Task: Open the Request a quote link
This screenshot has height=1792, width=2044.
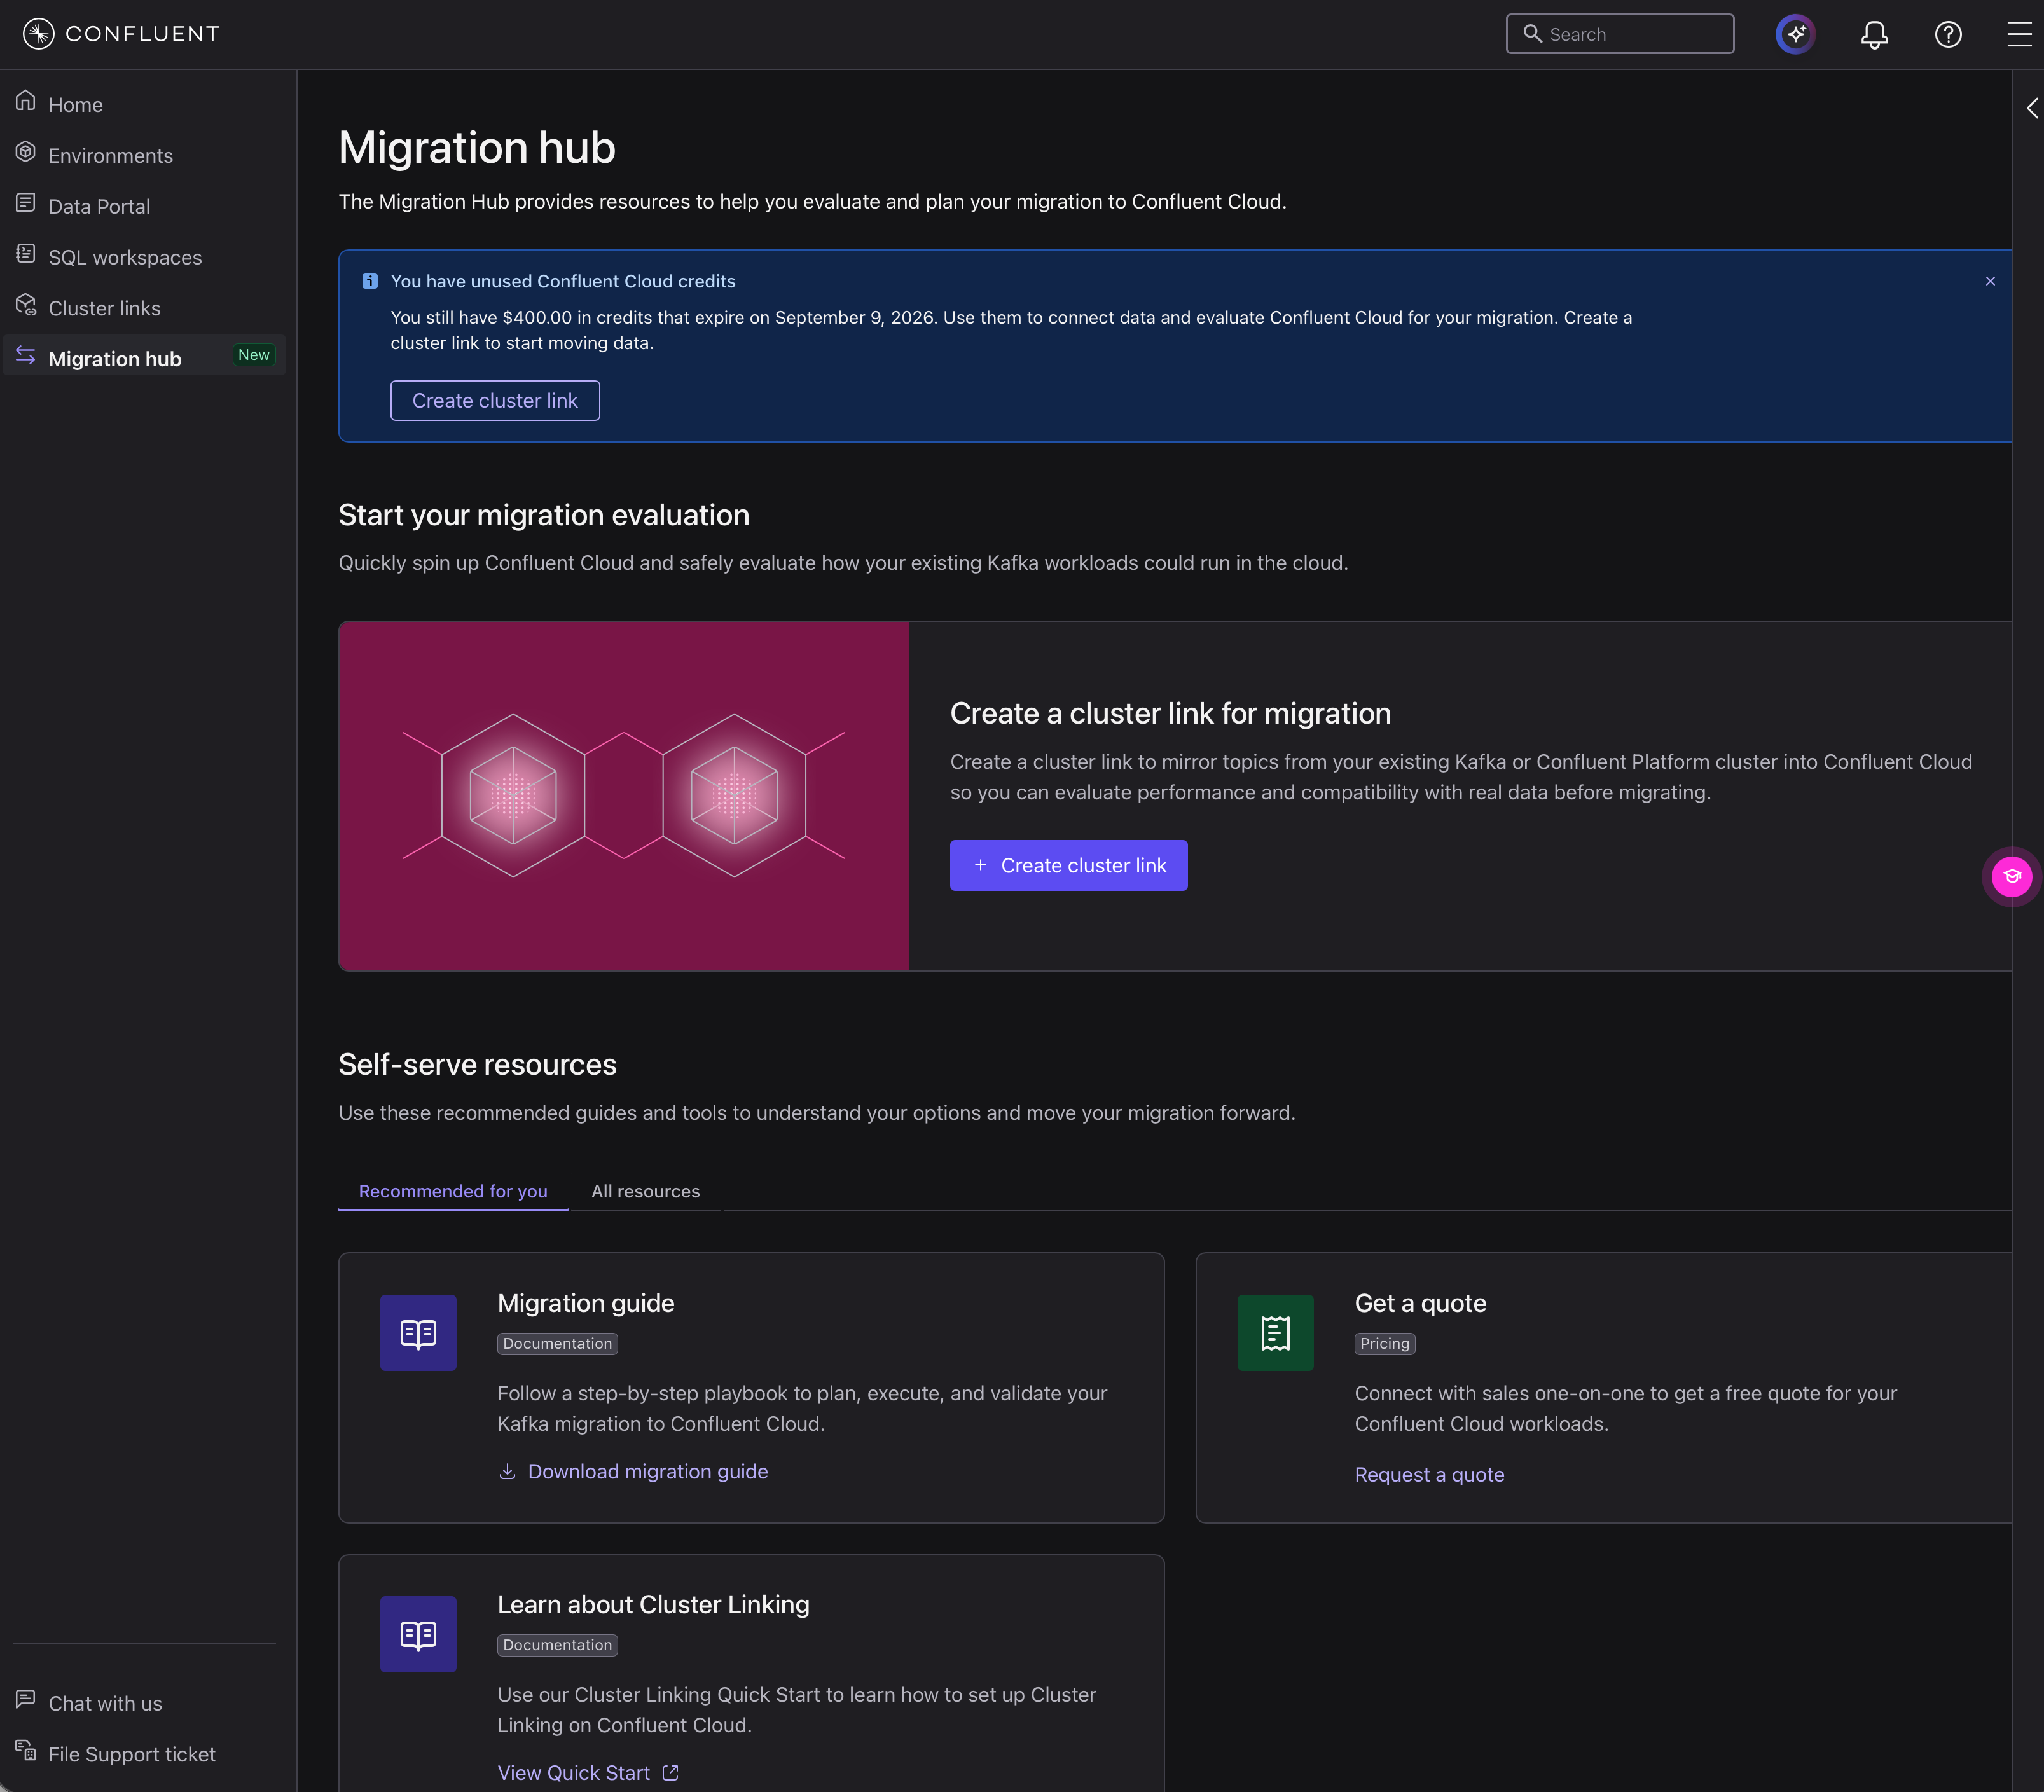Action: 1429,1474
